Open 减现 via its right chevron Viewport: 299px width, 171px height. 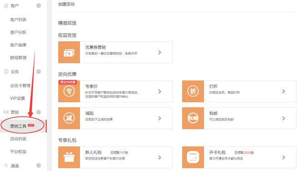[159, 118]
